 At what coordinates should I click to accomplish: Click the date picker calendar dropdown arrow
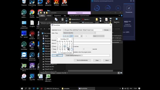tap(71, 36)
